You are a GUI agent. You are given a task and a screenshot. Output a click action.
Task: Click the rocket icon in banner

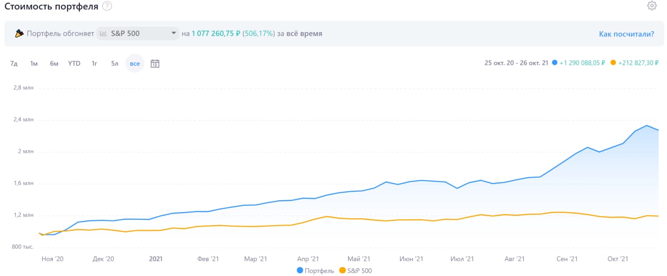tap(19, 34)
